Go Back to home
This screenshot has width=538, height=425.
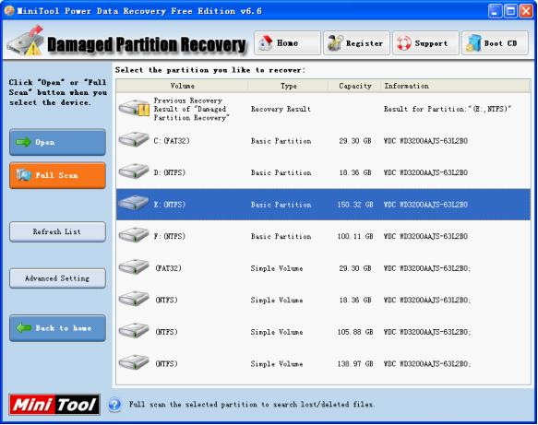(57, 328)
